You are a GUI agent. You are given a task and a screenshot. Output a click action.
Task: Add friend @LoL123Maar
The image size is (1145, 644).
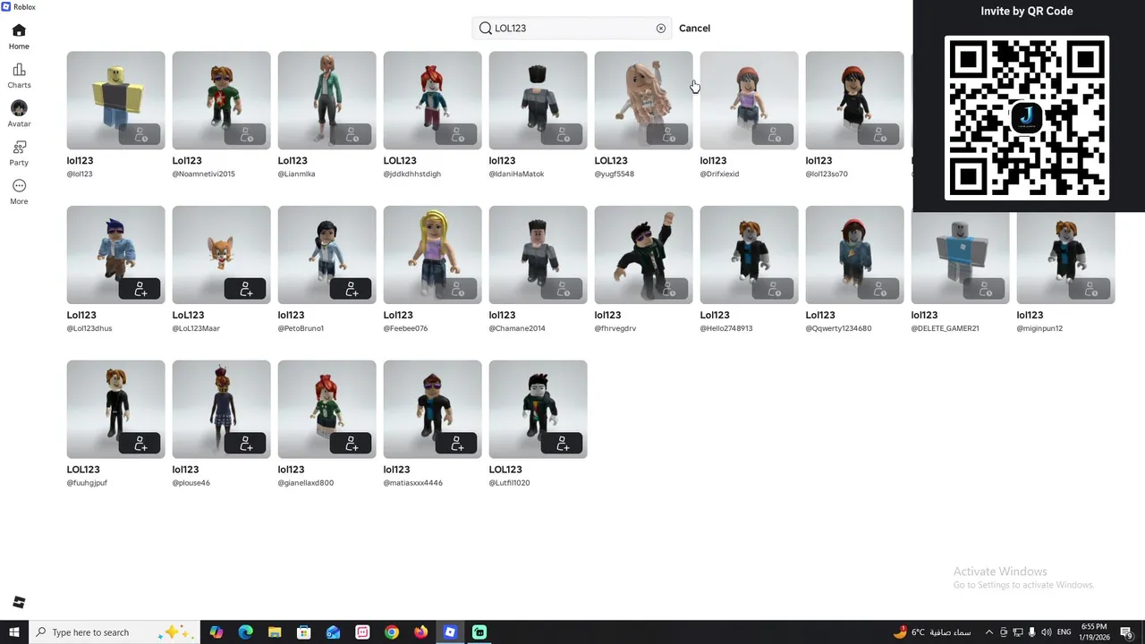point(246,289)
